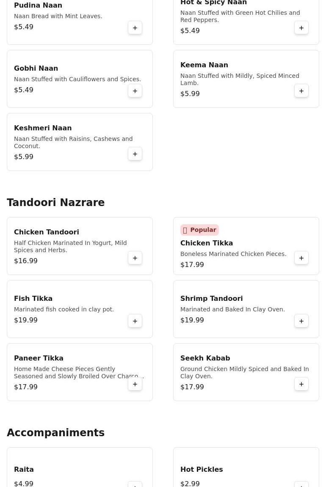Select the Hot Pickles menu item

pos(202,469)
